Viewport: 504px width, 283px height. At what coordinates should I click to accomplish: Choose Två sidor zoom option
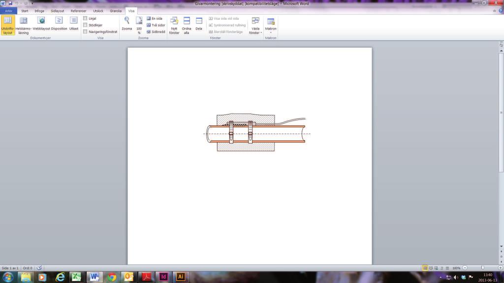156,25
